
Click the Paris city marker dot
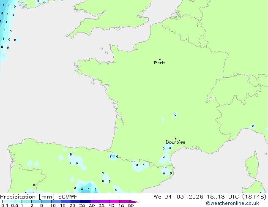[x=159, y=59]
